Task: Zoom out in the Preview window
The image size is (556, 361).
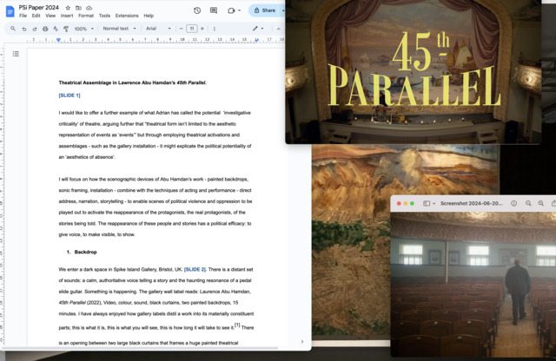Action: click(x=528, y=203)
